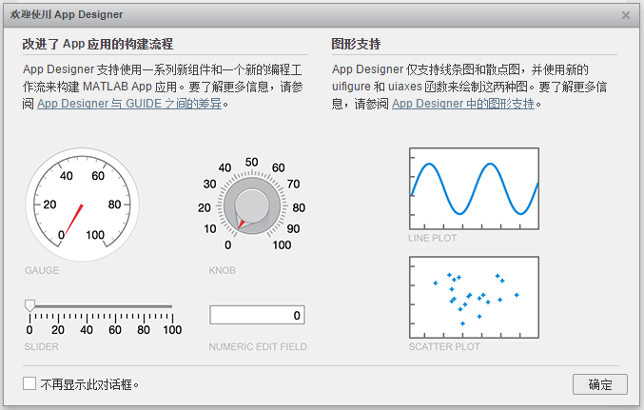Click the line plot sine wave thumbnail
644x410 pixels.
coord(474,188)
